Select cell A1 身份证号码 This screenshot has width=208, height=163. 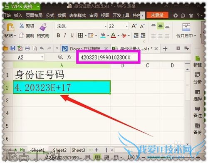62,74
